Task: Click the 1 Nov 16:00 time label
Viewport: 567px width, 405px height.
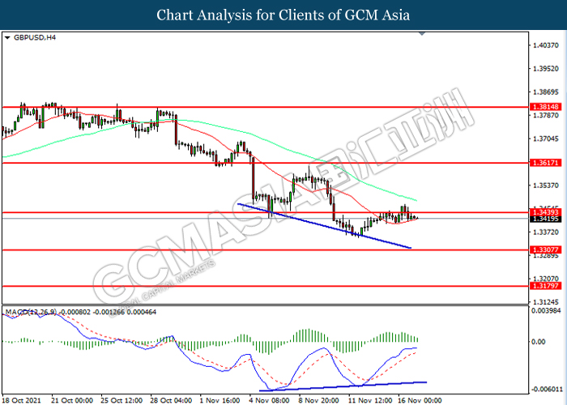Action: [220, 400]
